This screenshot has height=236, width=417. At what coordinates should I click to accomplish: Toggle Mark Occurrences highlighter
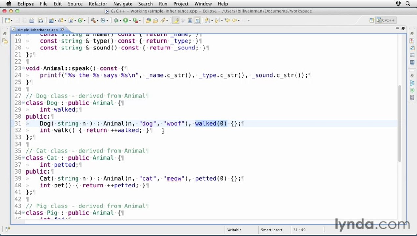point(176,20)
